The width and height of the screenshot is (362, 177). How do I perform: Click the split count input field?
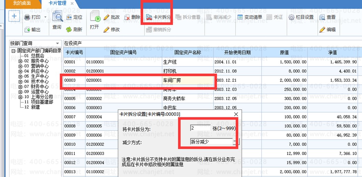click(x=200, y=128)
